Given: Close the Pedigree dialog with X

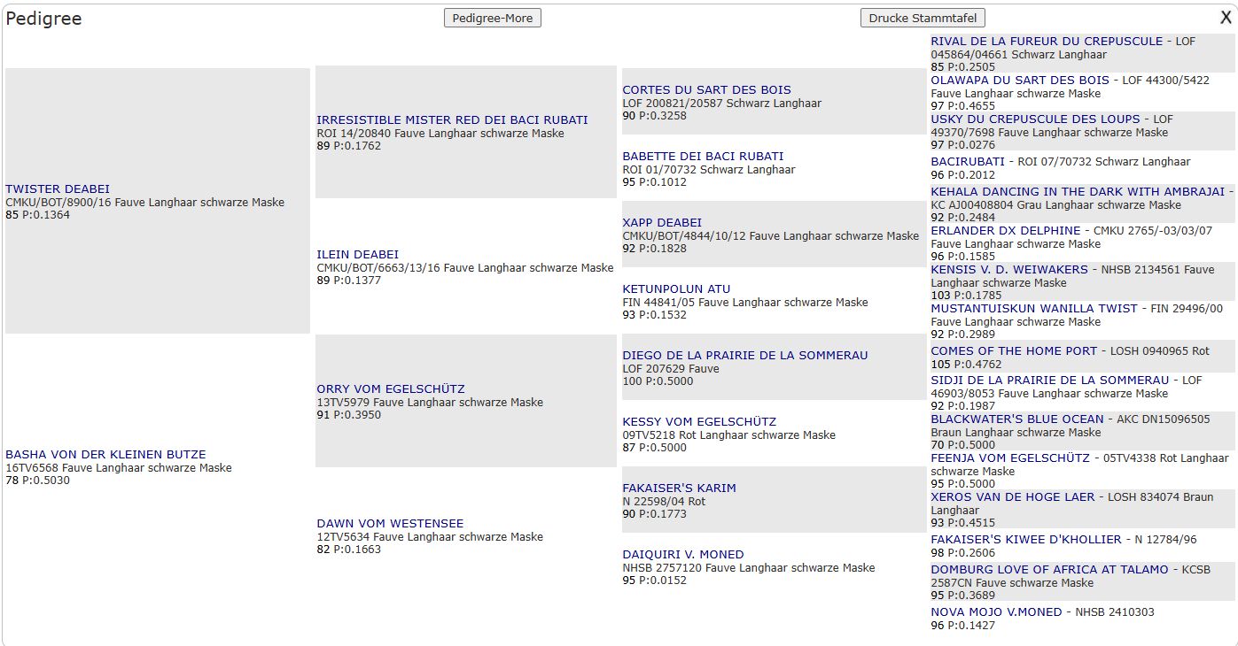Looking at the screenshot, I should [1226, 17].
